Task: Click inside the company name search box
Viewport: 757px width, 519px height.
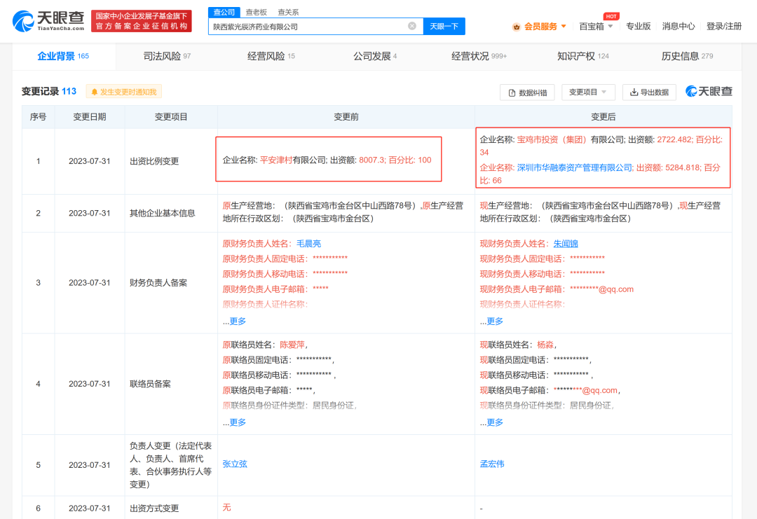Action: tap(308, 25)
